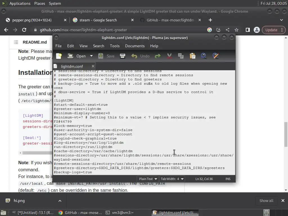Open a new Chrome tab

pyautogui.click(x=210, y=20)
